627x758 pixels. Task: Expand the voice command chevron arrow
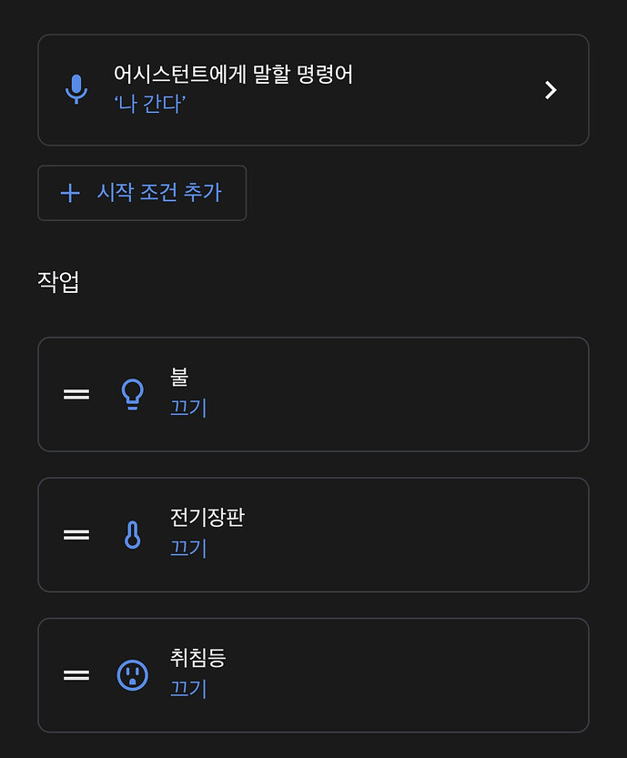pos(550,89)
